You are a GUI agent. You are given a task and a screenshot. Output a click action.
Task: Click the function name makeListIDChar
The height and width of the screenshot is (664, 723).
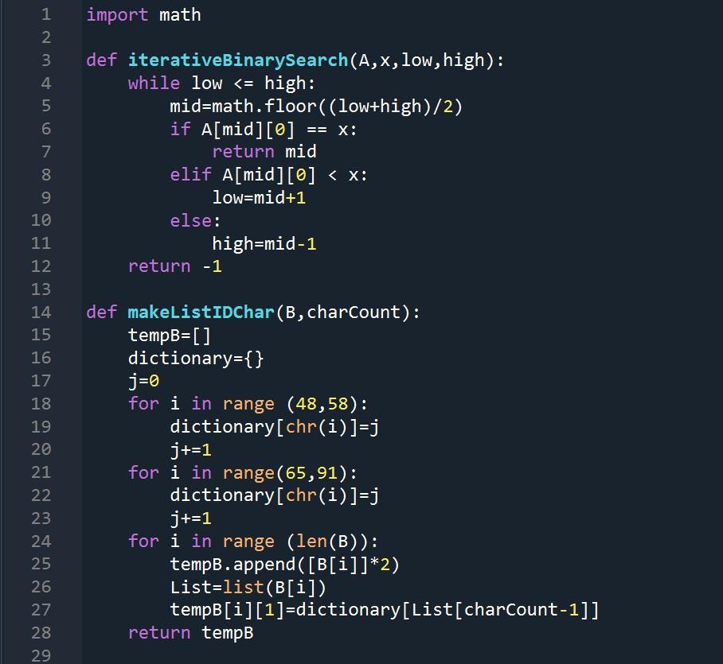click(x=201, y=313)
